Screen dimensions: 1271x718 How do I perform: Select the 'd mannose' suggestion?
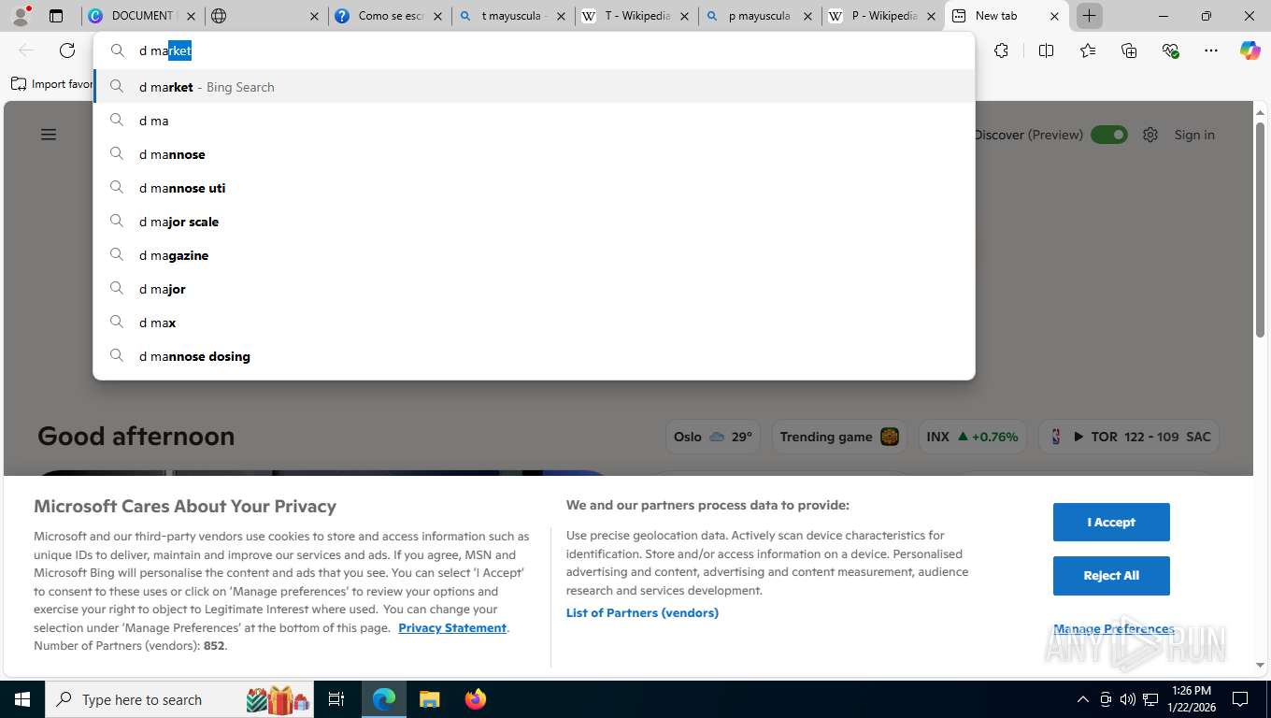point(534,154)
